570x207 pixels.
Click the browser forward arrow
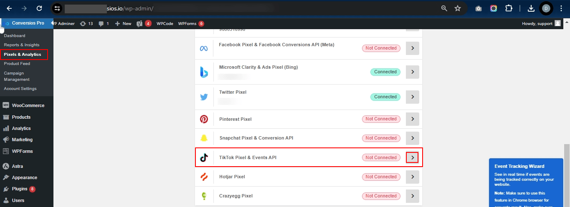click(x=24, y=8)
